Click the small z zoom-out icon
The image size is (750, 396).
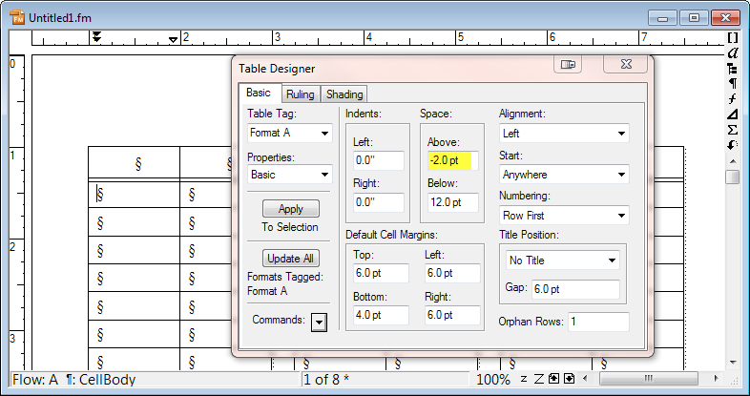[524, 379]
